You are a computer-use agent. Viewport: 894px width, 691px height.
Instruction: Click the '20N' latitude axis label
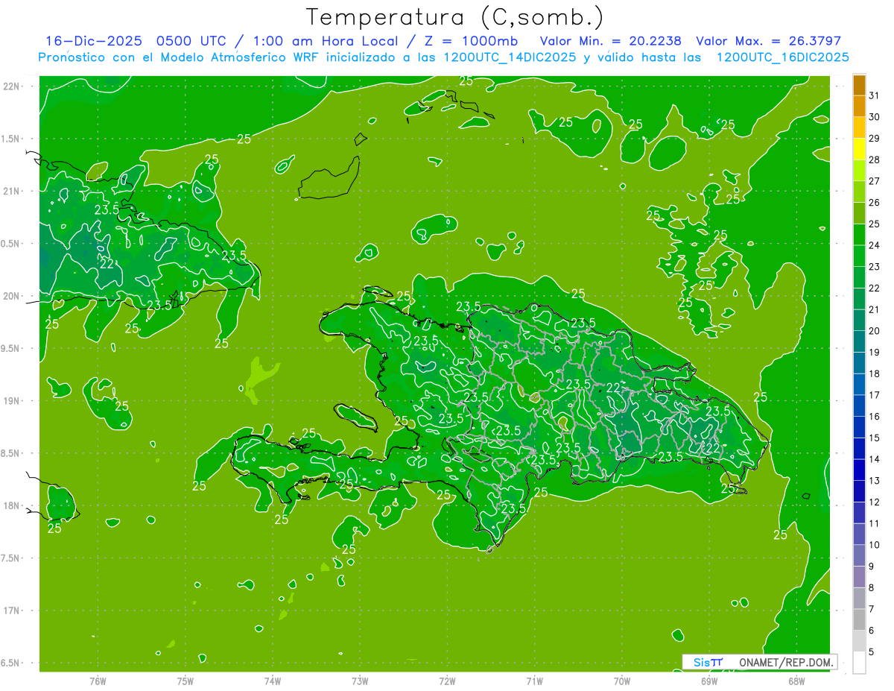click(x=13, y=296)
